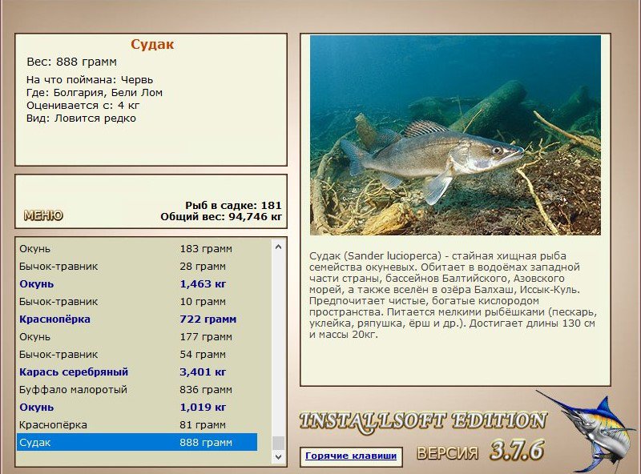This screenshot has width=641, height=474.
Task: Select the Карась серебряный 3,401 кг row
Action: 137,372
